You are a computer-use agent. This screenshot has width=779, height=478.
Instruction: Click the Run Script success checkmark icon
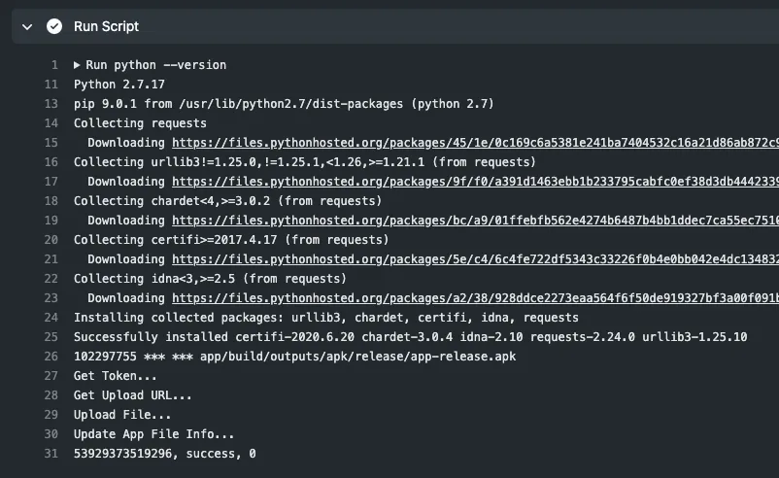pos(54,26)
